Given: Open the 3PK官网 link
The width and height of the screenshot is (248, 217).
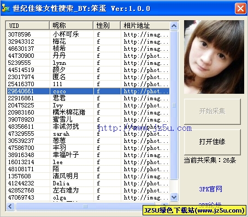Looking at the screenshot, I should 210,189.
